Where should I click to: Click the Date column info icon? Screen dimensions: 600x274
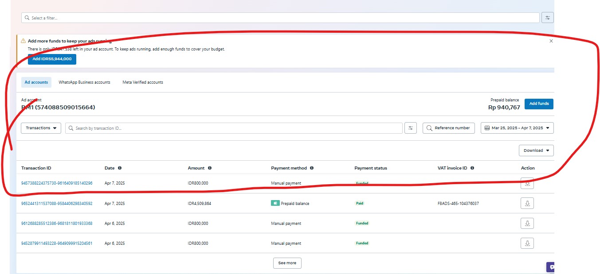point(120,168)
